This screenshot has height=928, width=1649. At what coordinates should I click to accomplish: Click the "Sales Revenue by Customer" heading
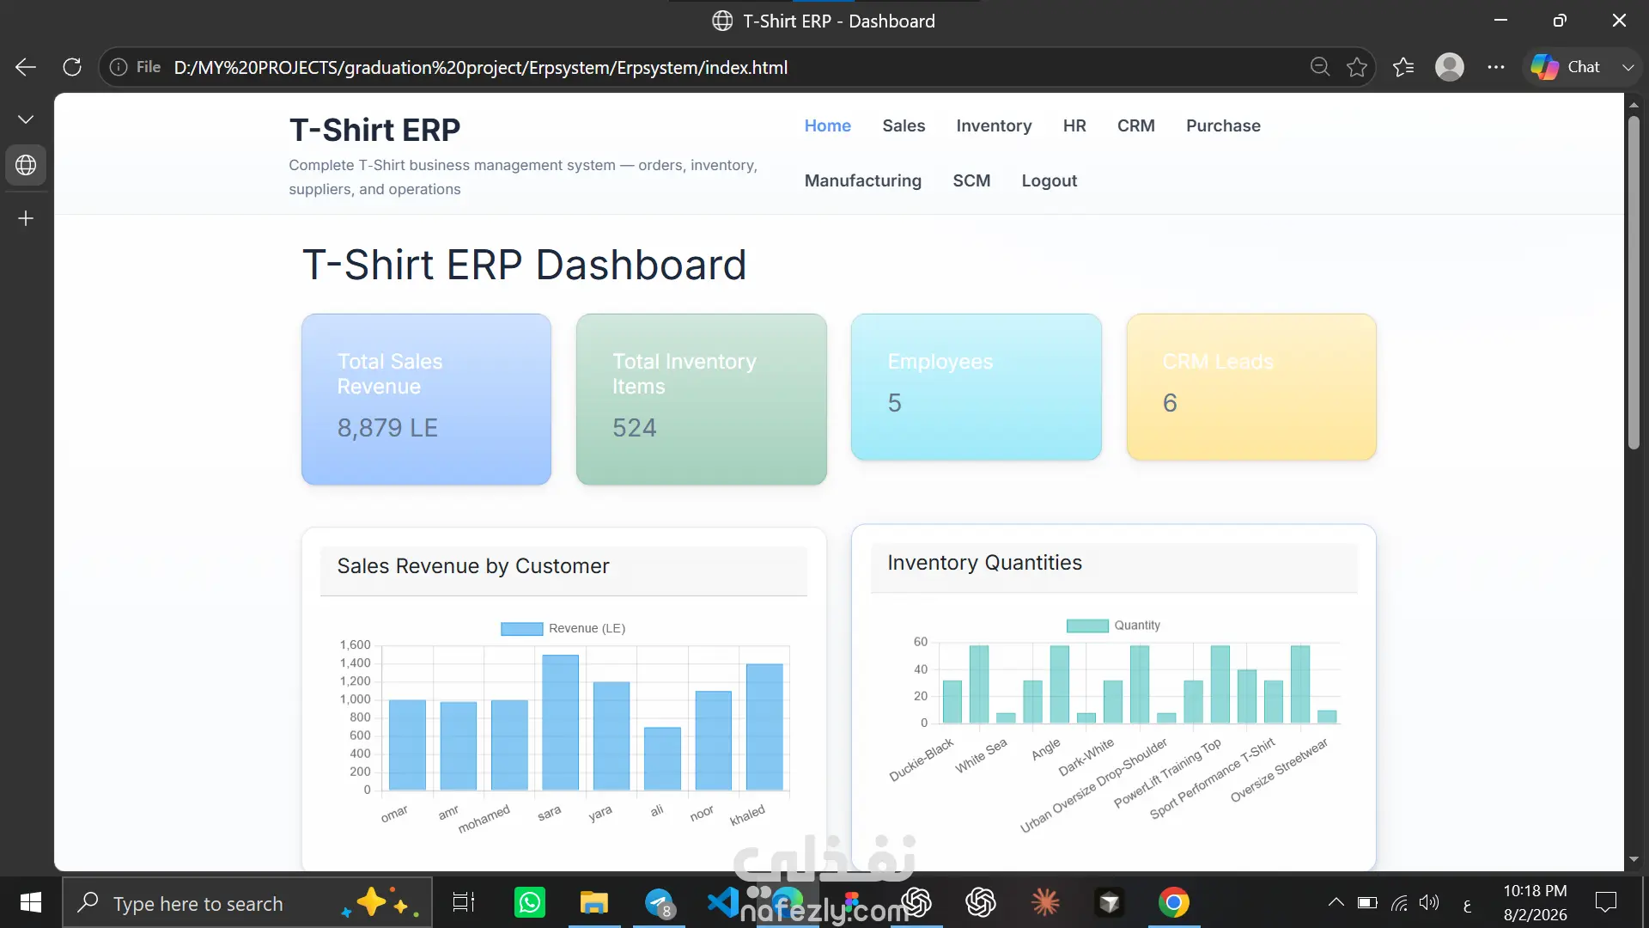coord(473,566)
